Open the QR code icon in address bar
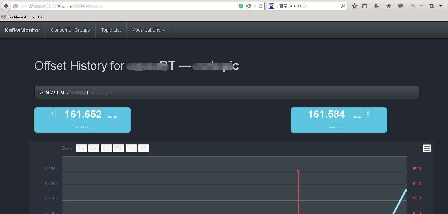The width and height of the screenshot is (448, 214). 248,6
